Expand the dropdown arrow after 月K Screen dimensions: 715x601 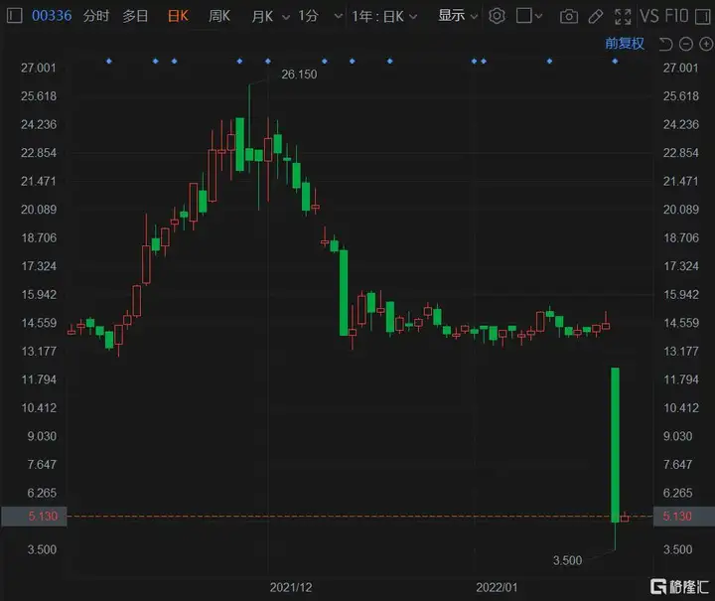click(x=286, y=17)
